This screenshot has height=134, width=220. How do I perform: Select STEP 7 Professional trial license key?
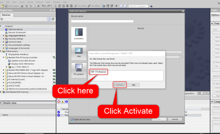[x=98, y=72]
